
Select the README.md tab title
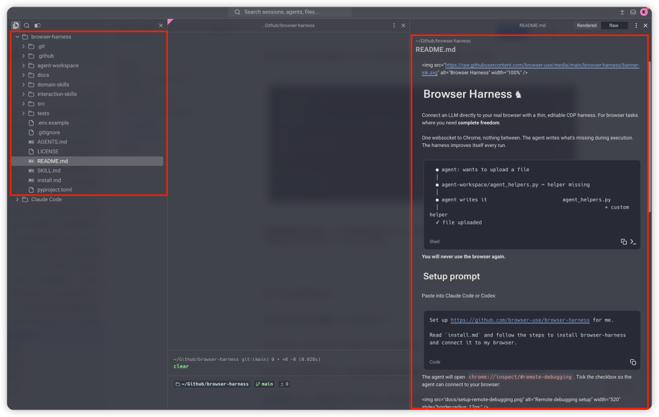[x=532, y=26]
